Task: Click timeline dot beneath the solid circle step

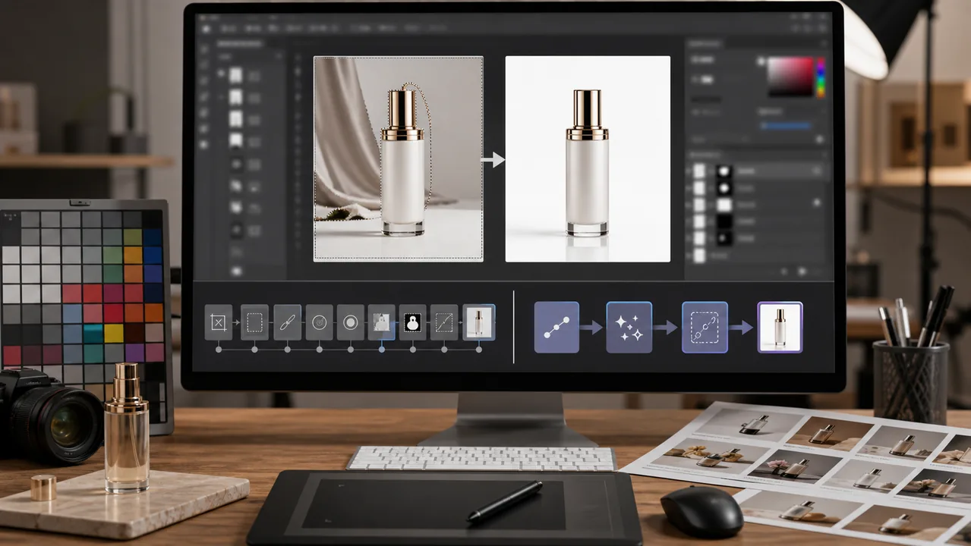Action: pos(350,350)
